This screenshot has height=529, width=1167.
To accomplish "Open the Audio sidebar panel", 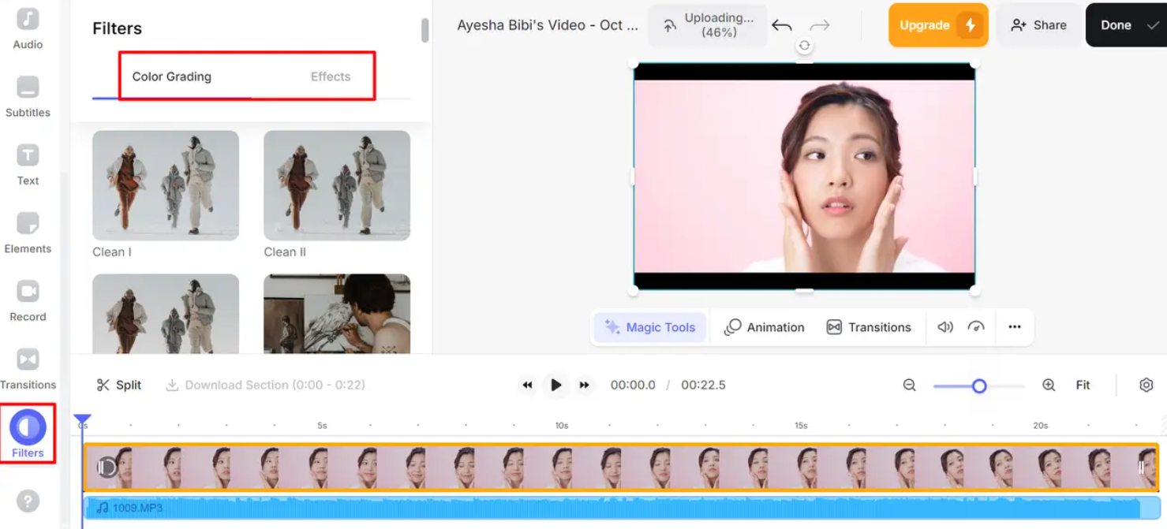I will click(x=28, y=28).
